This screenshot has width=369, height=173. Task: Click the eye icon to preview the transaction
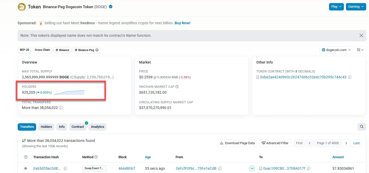pos(26,168)
